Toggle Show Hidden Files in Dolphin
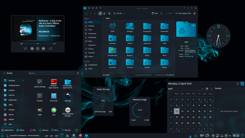This screenshot has height=138, width=245. click(x=183, y=13)
